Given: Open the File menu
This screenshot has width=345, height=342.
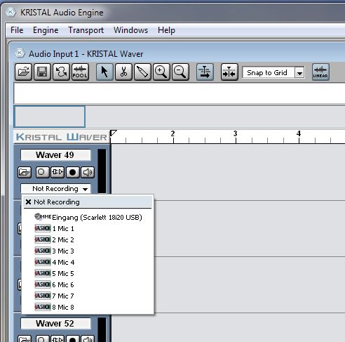Looking at the screenshot, I should click(x=17, y=30).
